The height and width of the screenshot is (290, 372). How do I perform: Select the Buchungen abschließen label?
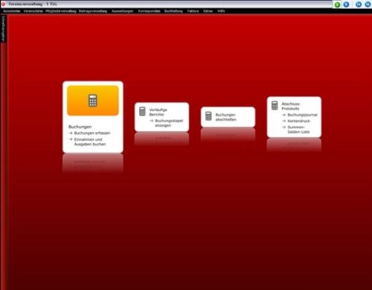(x=226, y=117)
